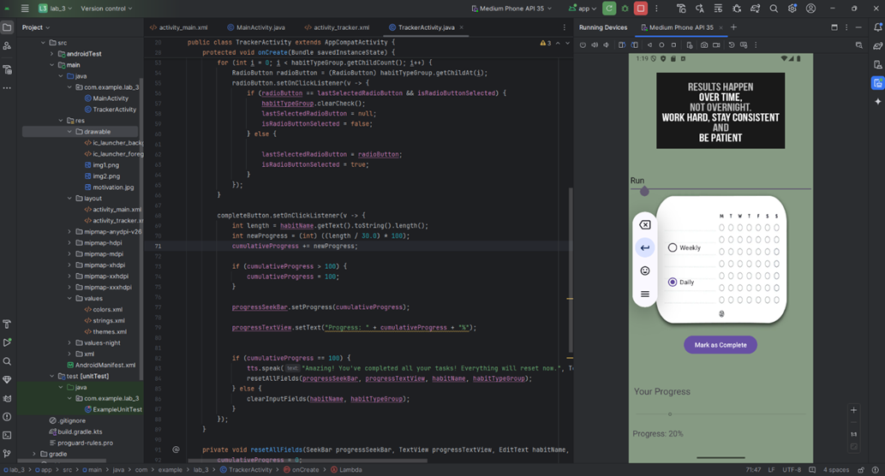The width and height of the screenshot is (885, 476).
Task: Open the app run configuration dropdown
Action: pyautogui.click(x=583, y=9)
